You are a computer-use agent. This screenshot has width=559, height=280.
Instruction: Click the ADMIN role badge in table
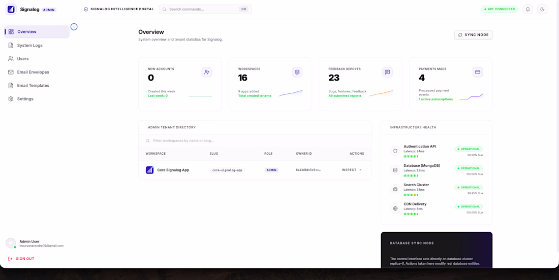271,170
